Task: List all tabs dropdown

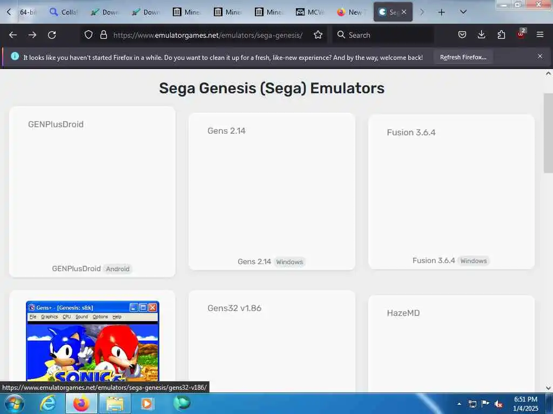Action: click(463, 12)
